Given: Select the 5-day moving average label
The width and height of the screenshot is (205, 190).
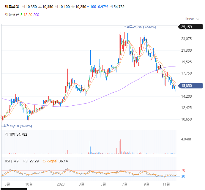Looking at the screenshot, I should (x=21, y=15).
